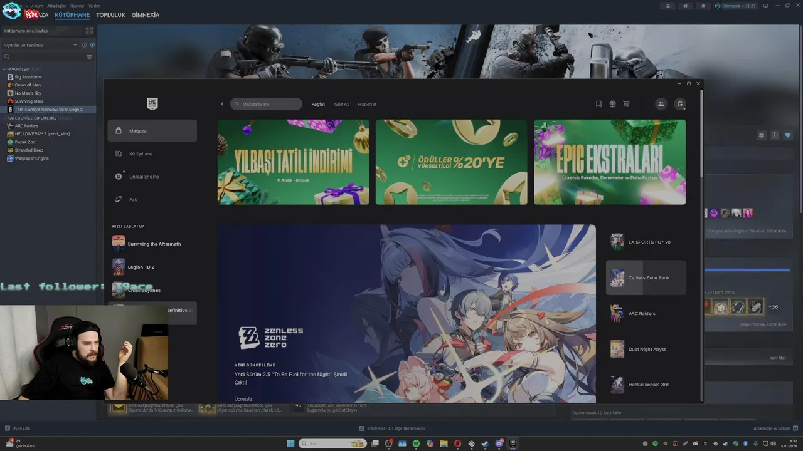The image size is (803, 451).
Task: Select Wallpaper Engine in Steam library
Action: (31, 158)
